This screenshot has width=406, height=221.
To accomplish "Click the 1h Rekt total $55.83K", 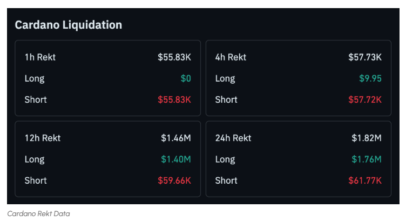I will pyautogui.click(x=174, y=57).
